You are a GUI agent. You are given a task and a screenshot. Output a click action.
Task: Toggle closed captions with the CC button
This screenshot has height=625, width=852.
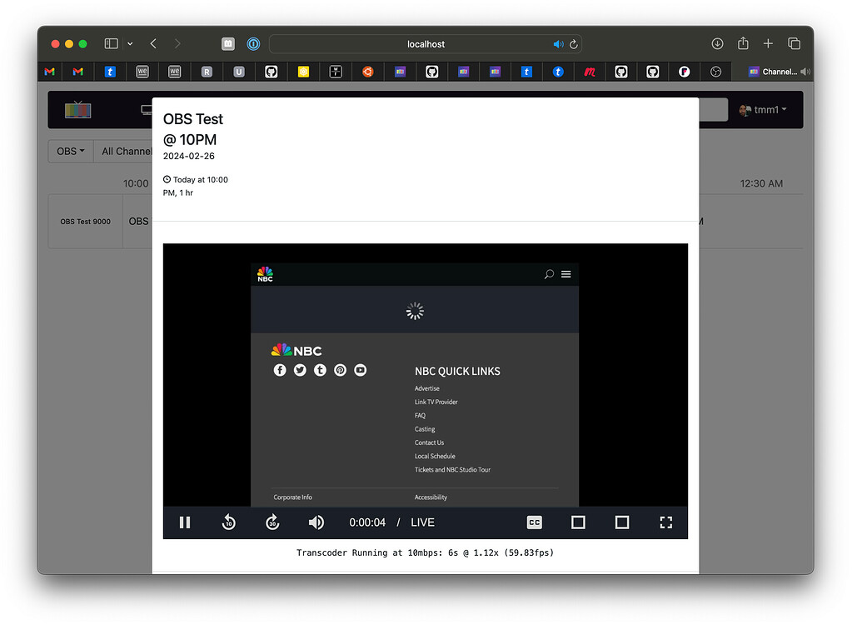click(534, 522)
